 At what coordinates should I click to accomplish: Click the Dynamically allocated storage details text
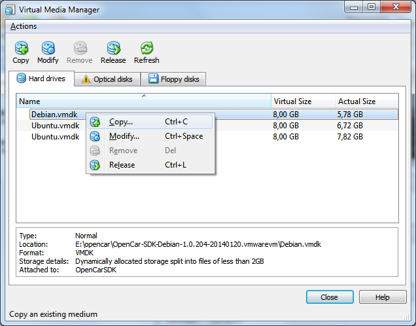169,261
